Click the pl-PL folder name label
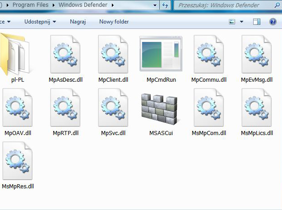 click(x=18, y=80)
